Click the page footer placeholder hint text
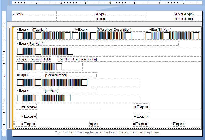Image resolution: width=205 pixels, height=140 pixels. click(x=107, y=132)
